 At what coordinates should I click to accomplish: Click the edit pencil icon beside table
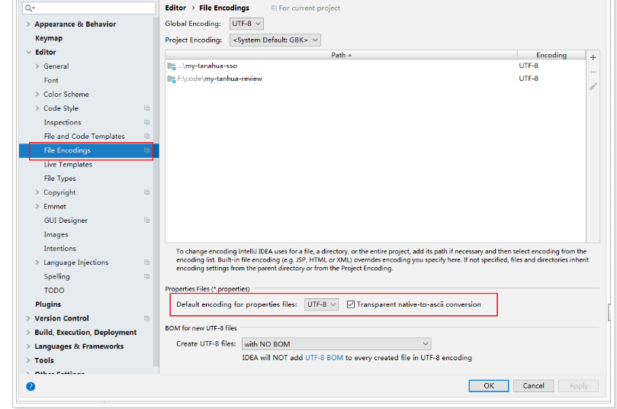click(x=593, y=86)
